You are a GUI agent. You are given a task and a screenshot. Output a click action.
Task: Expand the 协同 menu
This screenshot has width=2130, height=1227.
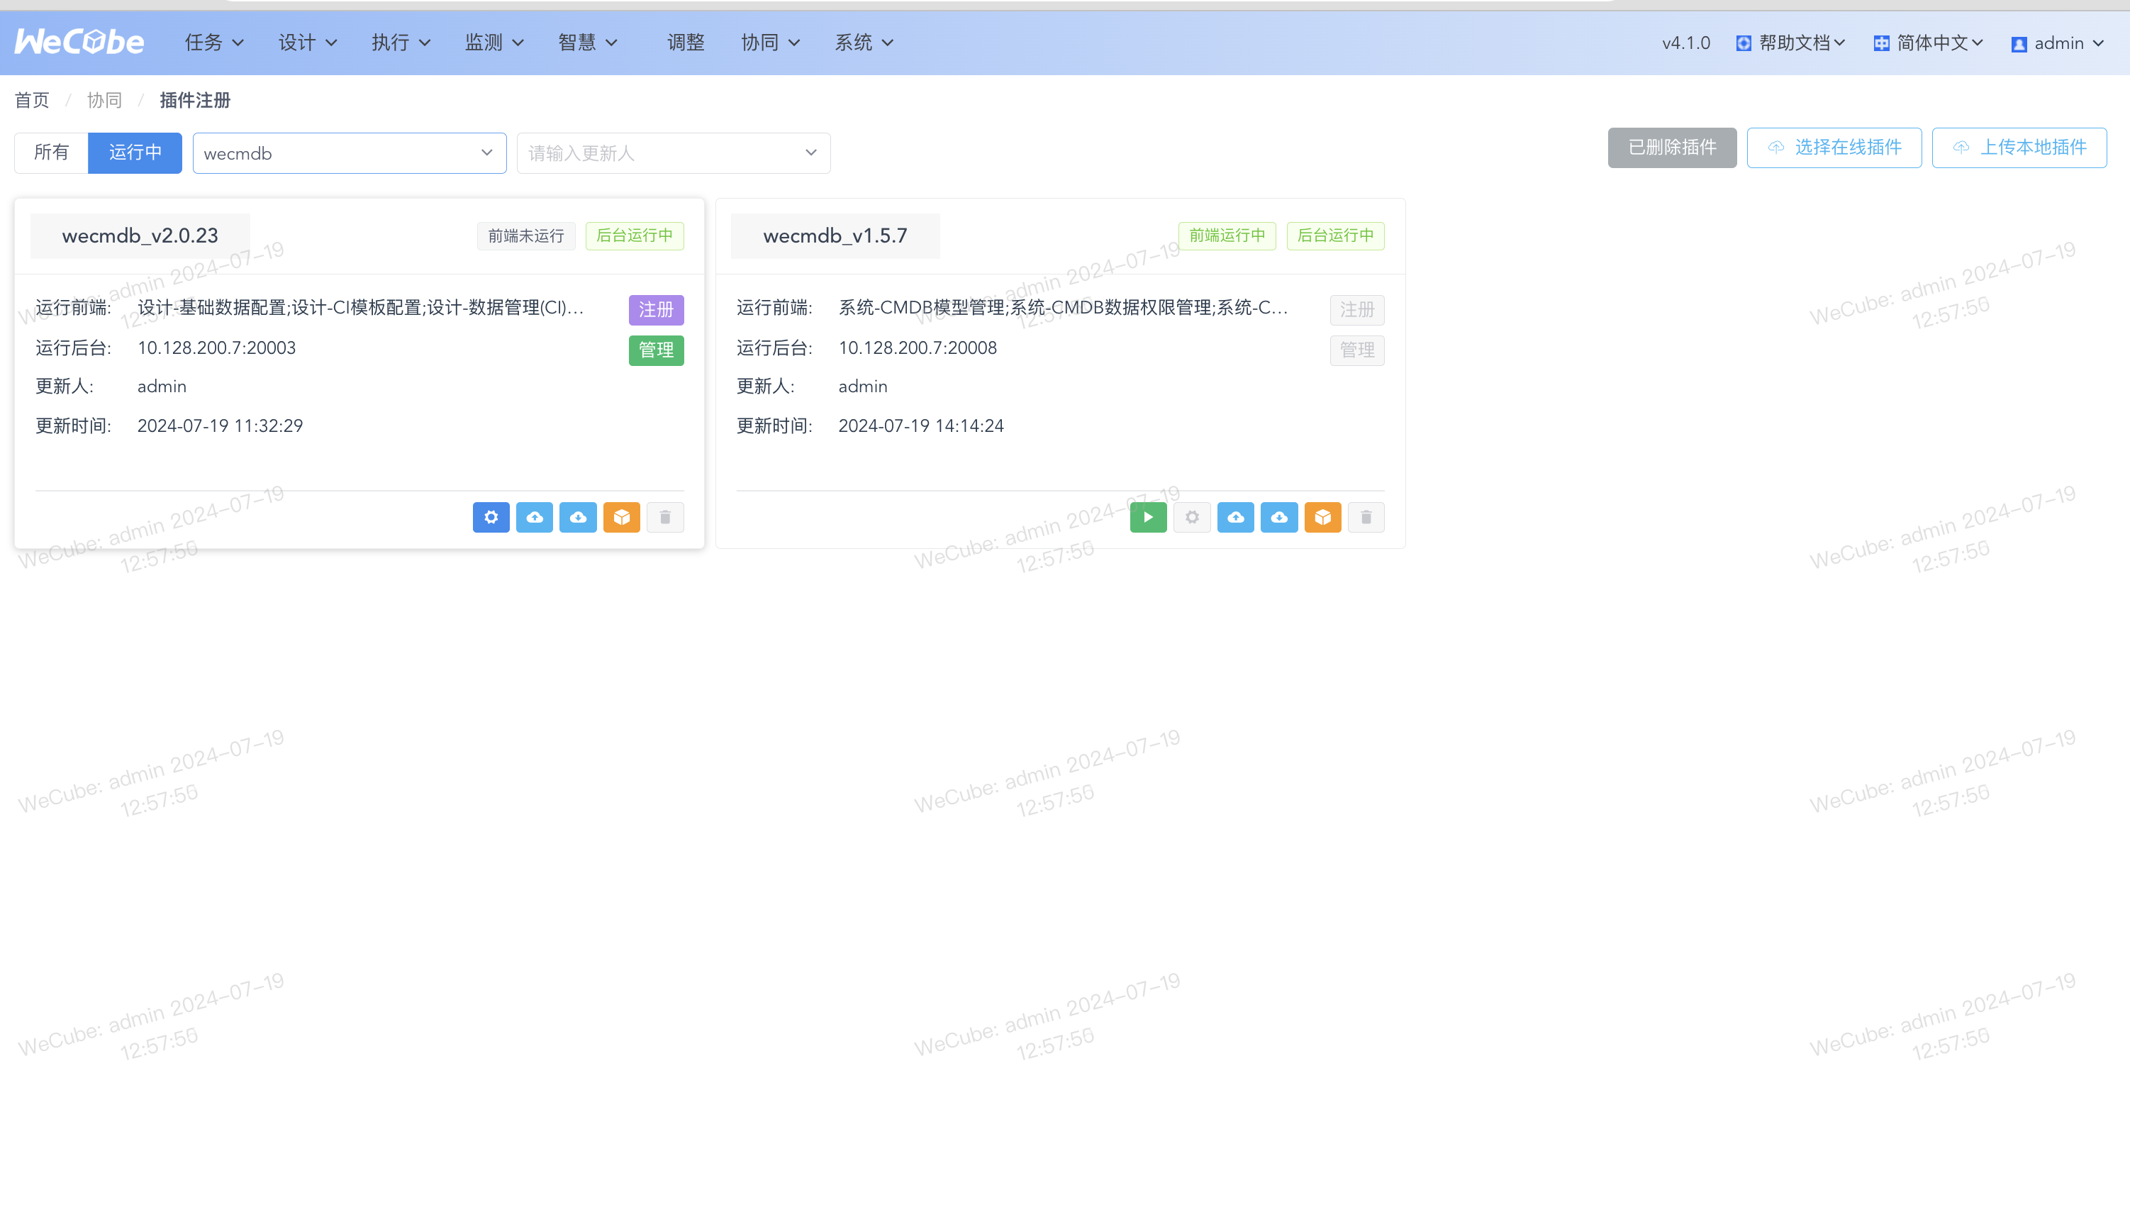771,42
